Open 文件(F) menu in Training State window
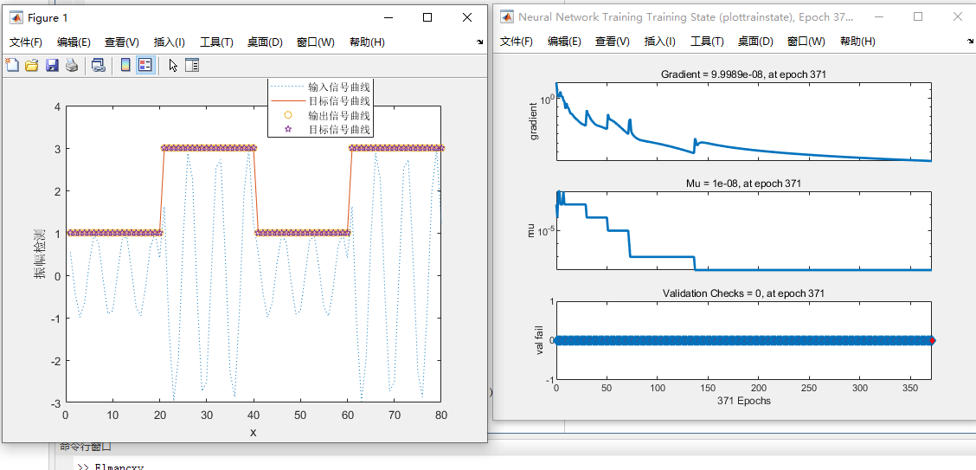 517,41
